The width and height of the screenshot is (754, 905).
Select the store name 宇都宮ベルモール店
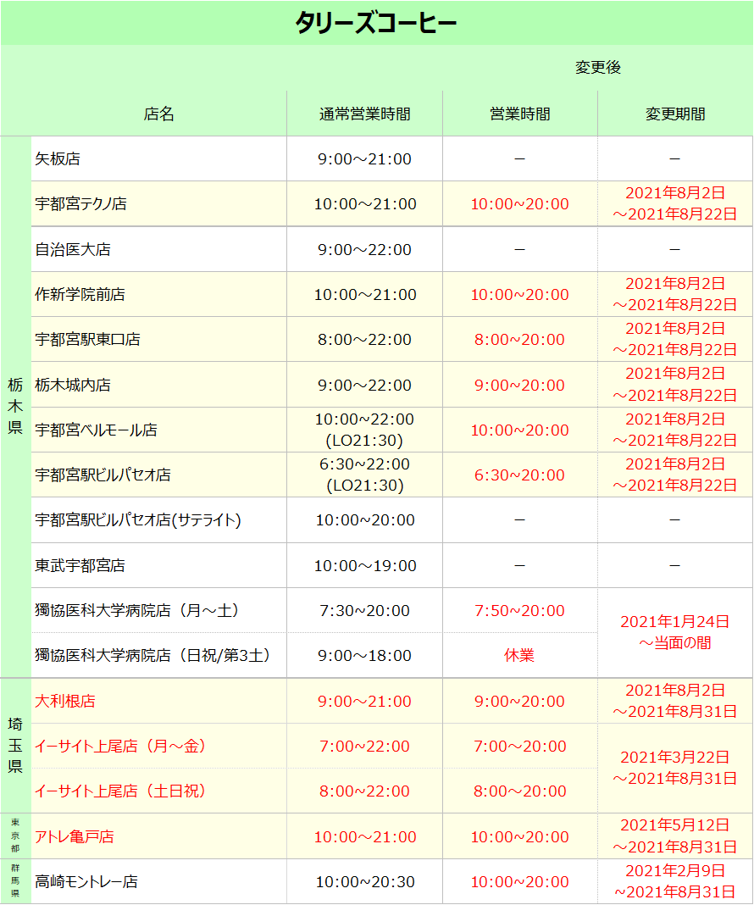pyautogui.click(x=96, y=430)
